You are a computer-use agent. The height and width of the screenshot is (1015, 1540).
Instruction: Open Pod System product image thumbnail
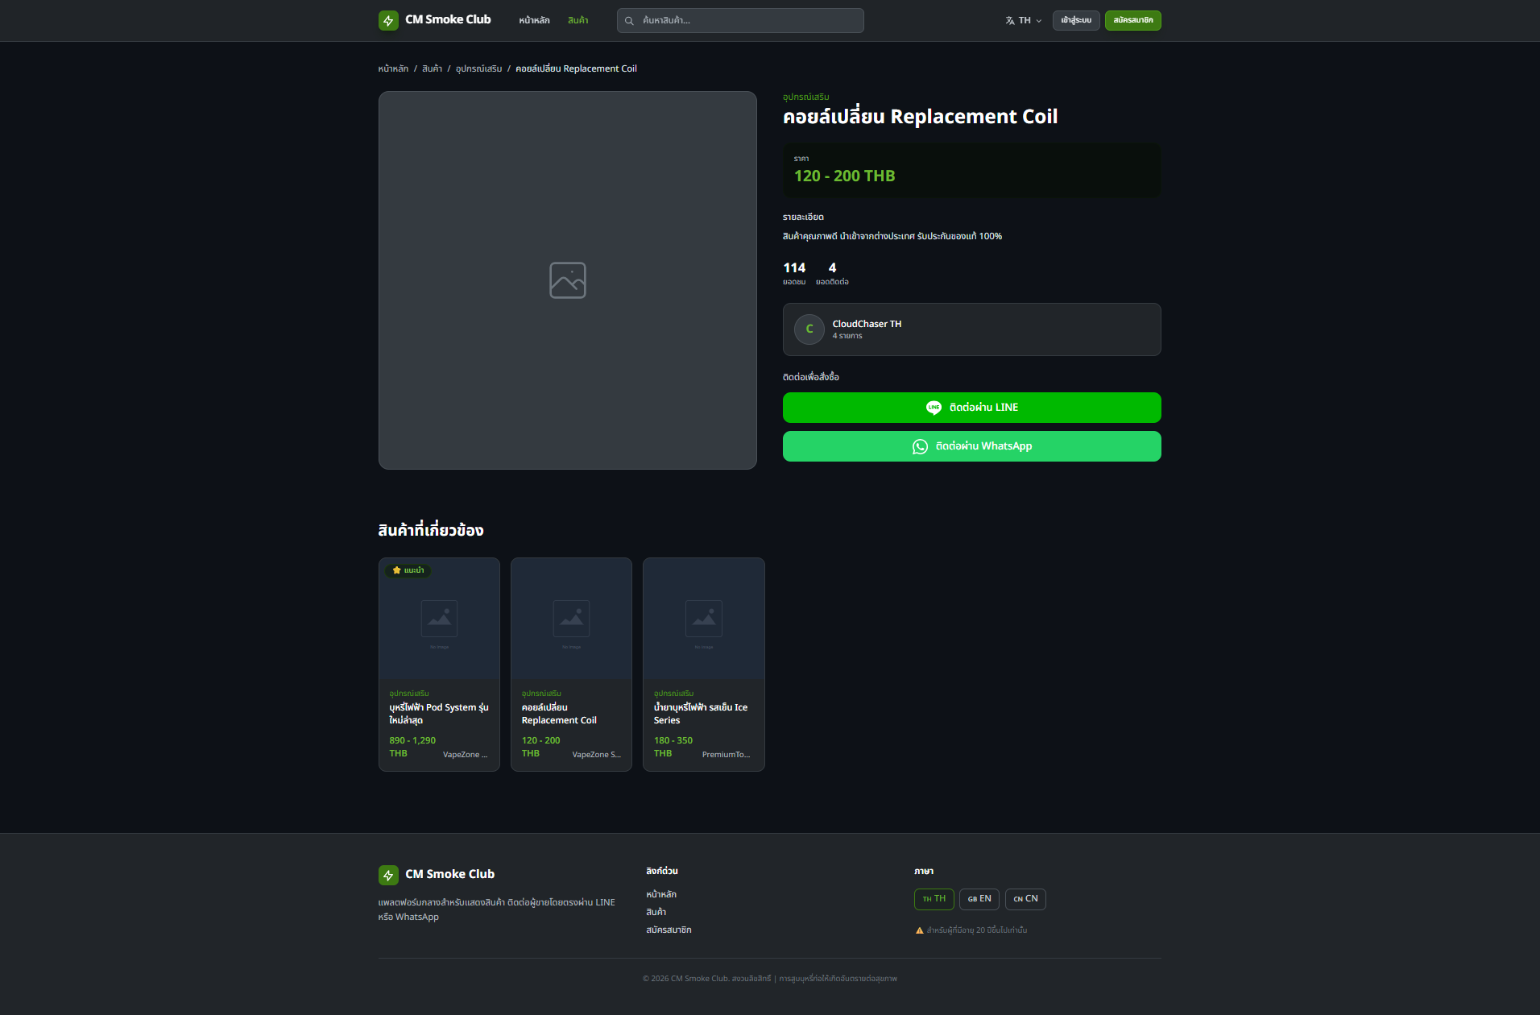click(439, 619)
